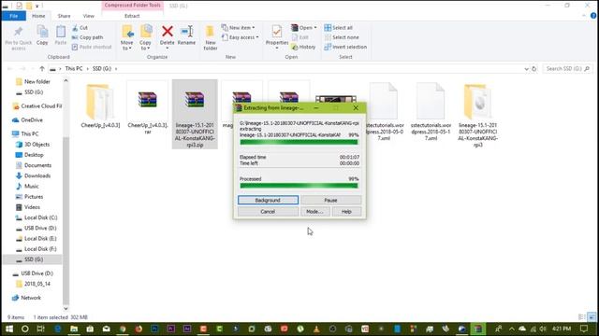This screenshot has width=599, height=336.
Task: Click Invert selection
Action: (345, 47)
